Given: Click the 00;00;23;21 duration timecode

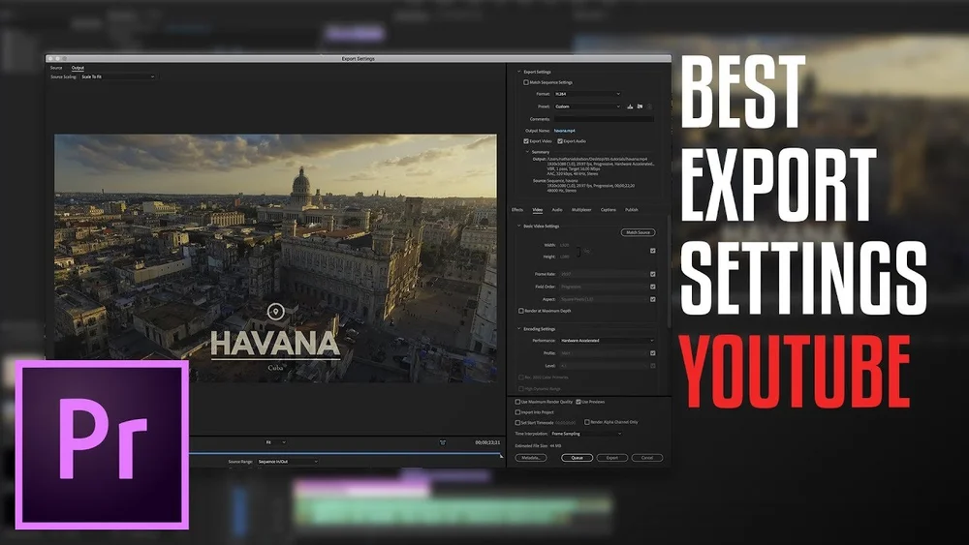Looking at the screenshot, I should (x=487, y=442).
